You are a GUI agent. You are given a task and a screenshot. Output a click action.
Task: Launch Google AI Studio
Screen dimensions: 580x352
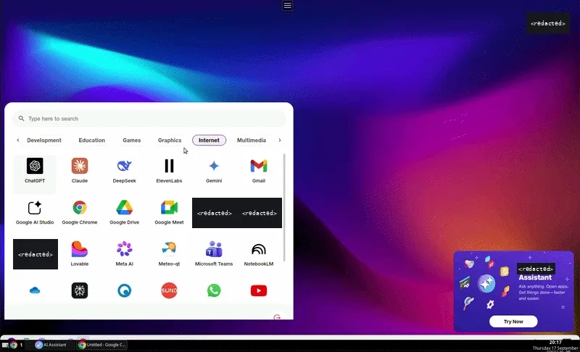[35, 212]
